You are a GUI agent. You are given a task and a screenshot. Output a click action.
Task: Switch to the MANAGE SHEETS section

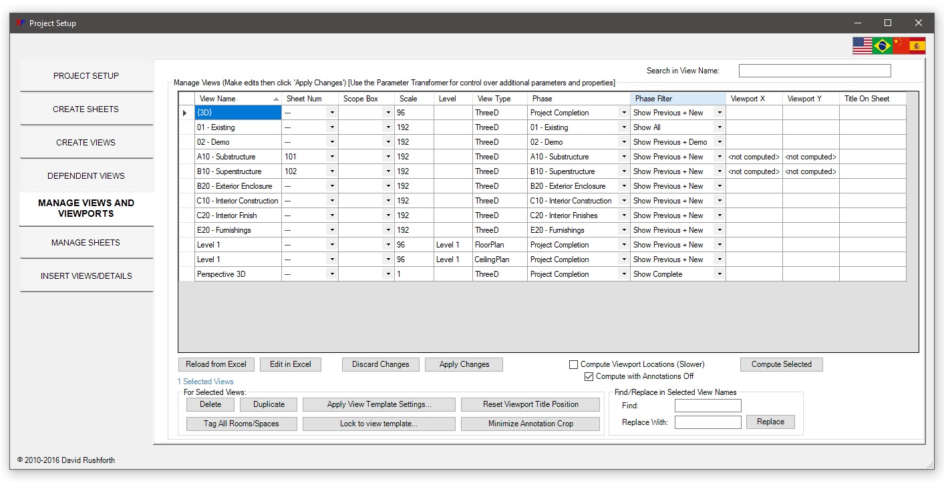[86, 242]
